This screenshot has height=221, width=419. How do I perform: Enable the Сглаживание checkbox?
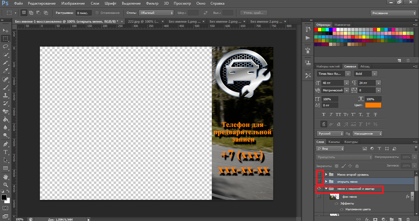pyautogui.click(x=97, y=13)
